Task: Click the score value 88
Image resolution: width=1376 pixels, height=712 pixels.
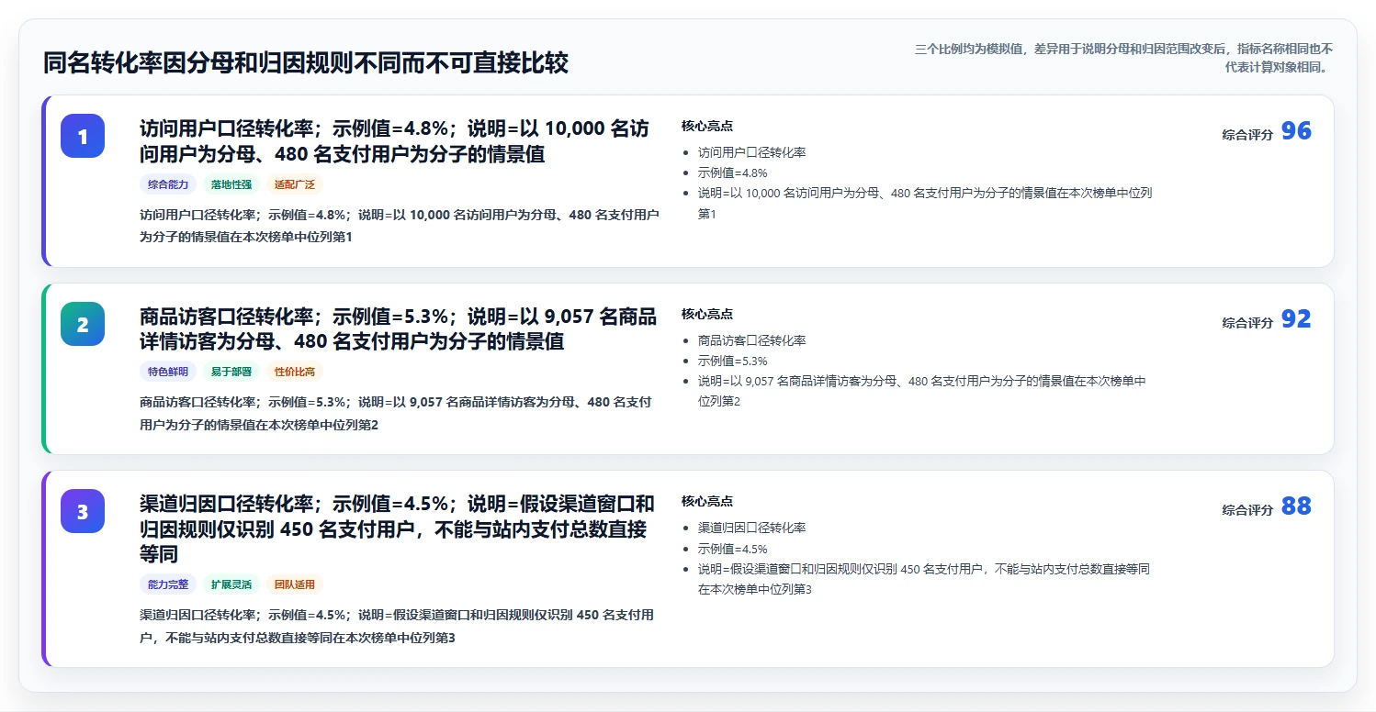Action: click(1296, 506)
